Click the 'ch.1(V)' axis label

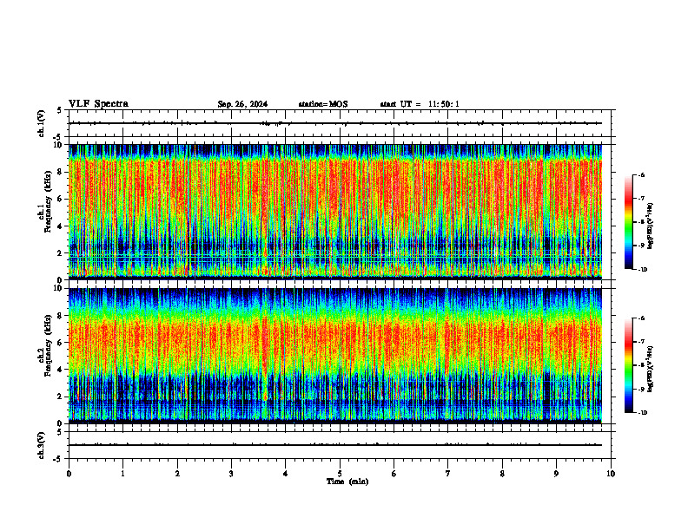[x=41, y=123]
